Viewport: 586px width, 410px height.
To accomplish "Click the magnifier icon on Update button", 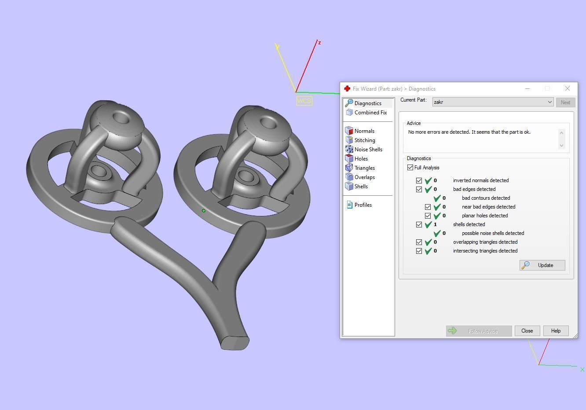I will click(x=526, y=265).
